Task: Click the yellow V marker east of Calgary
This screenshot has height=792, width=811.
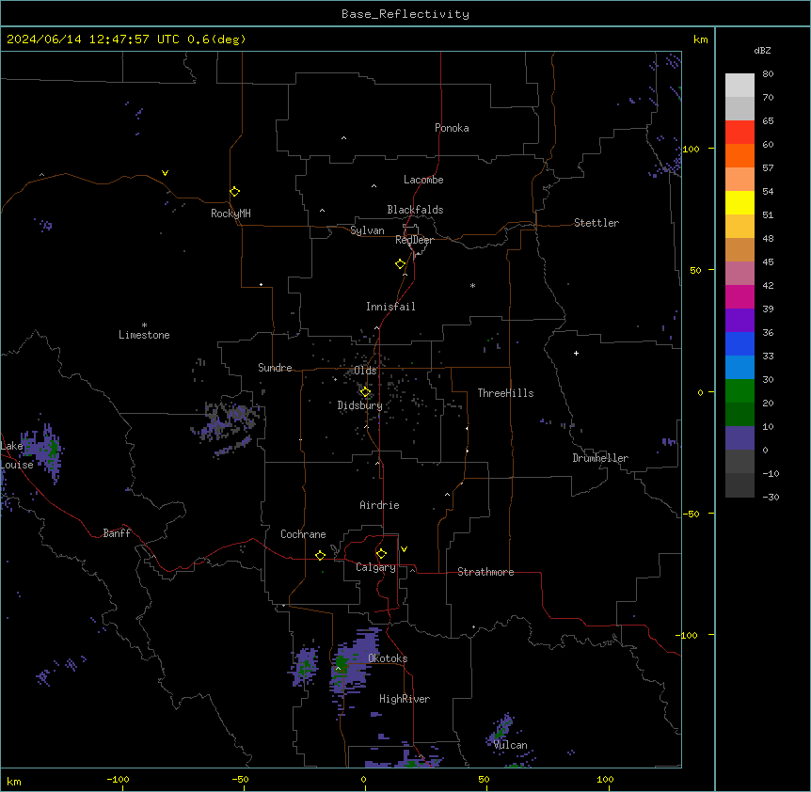Action: coord(404,549)
